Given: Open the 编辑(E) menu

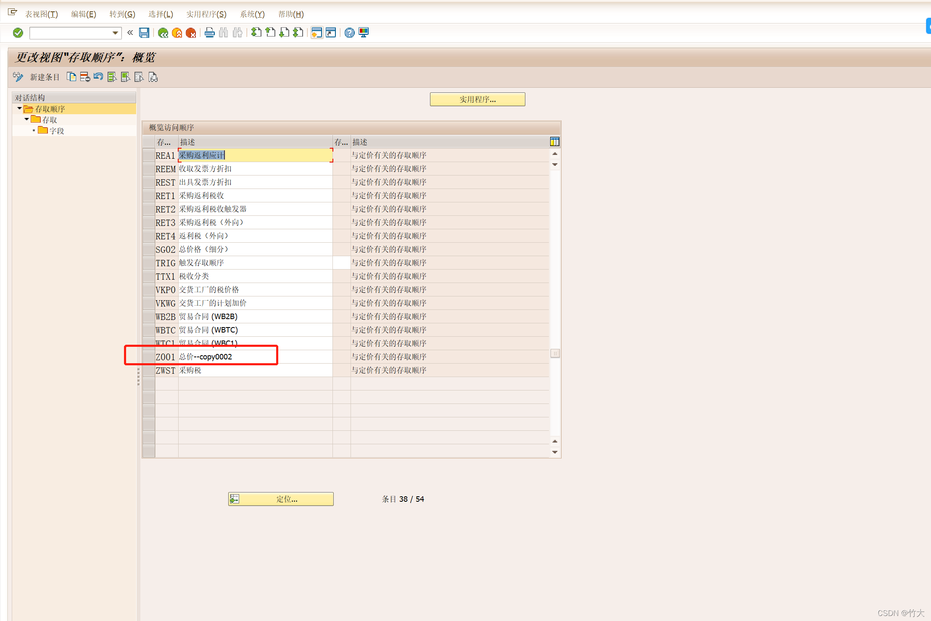Looking at the screenshot, I should coord(83,14).
